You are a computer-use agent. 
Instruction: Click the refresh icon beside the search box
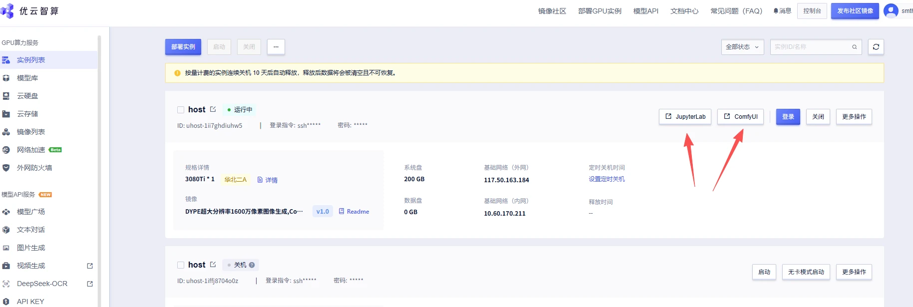pos(876,47)
